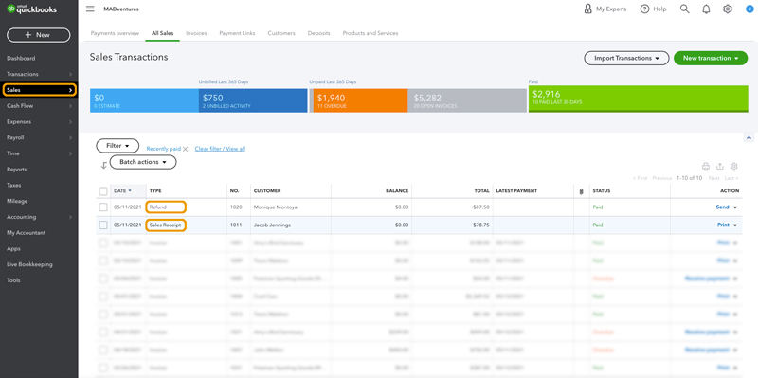The height and width of the screenshot is (378, 758).
Task: Click the search magnifier icon
Action: click(684, 9)
